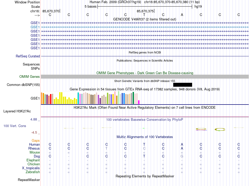This screenshot has height=186, width=249.
Task: Click the Window Position track label
Action: 27,2
